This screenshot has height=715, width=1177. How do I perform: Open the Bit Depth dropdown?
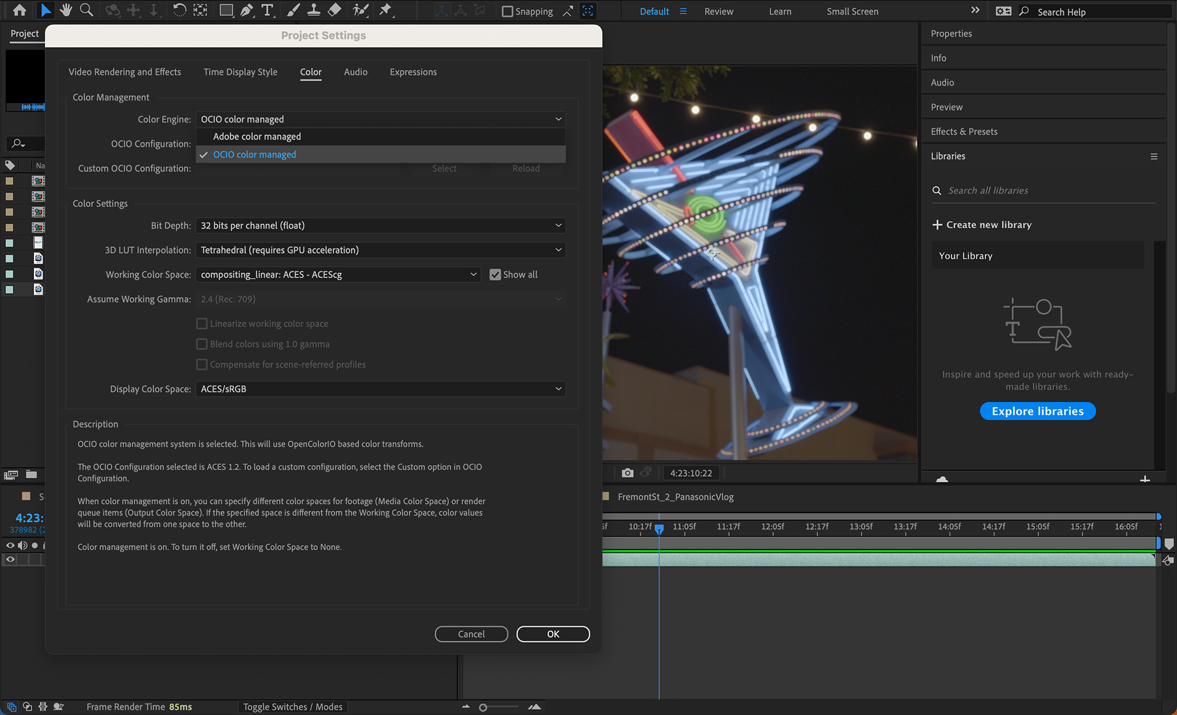pos(380,225)
